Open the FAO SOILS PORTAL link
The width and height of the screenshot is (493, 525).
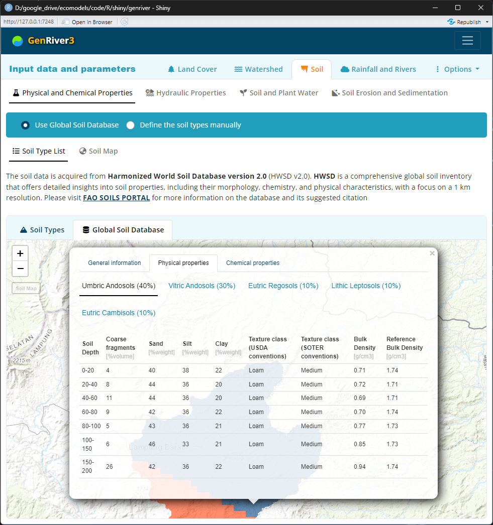pos(116,198)
